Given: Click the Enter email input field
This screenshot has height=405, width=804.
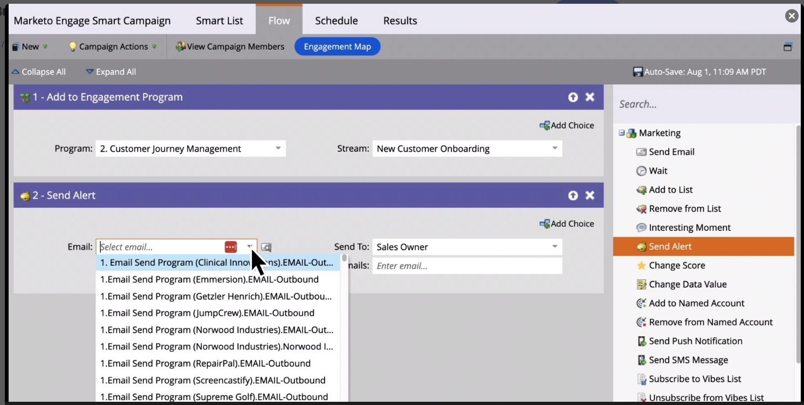Looking at the screenshot, I should (x=467, y=266).
